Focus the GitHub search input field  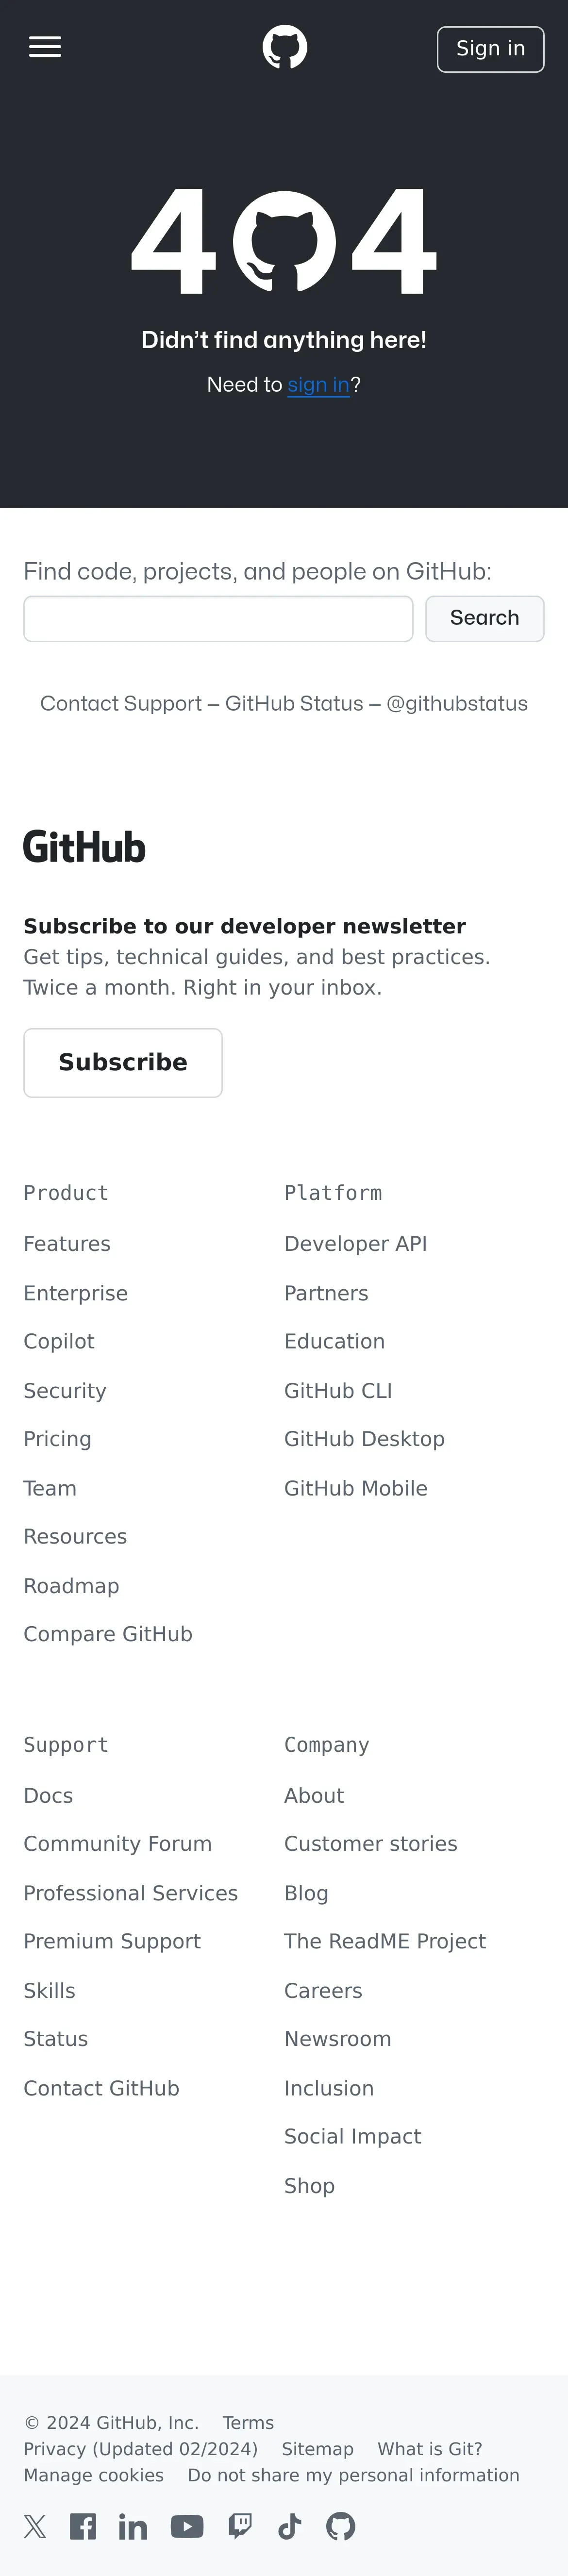click(x=218, y=619)
